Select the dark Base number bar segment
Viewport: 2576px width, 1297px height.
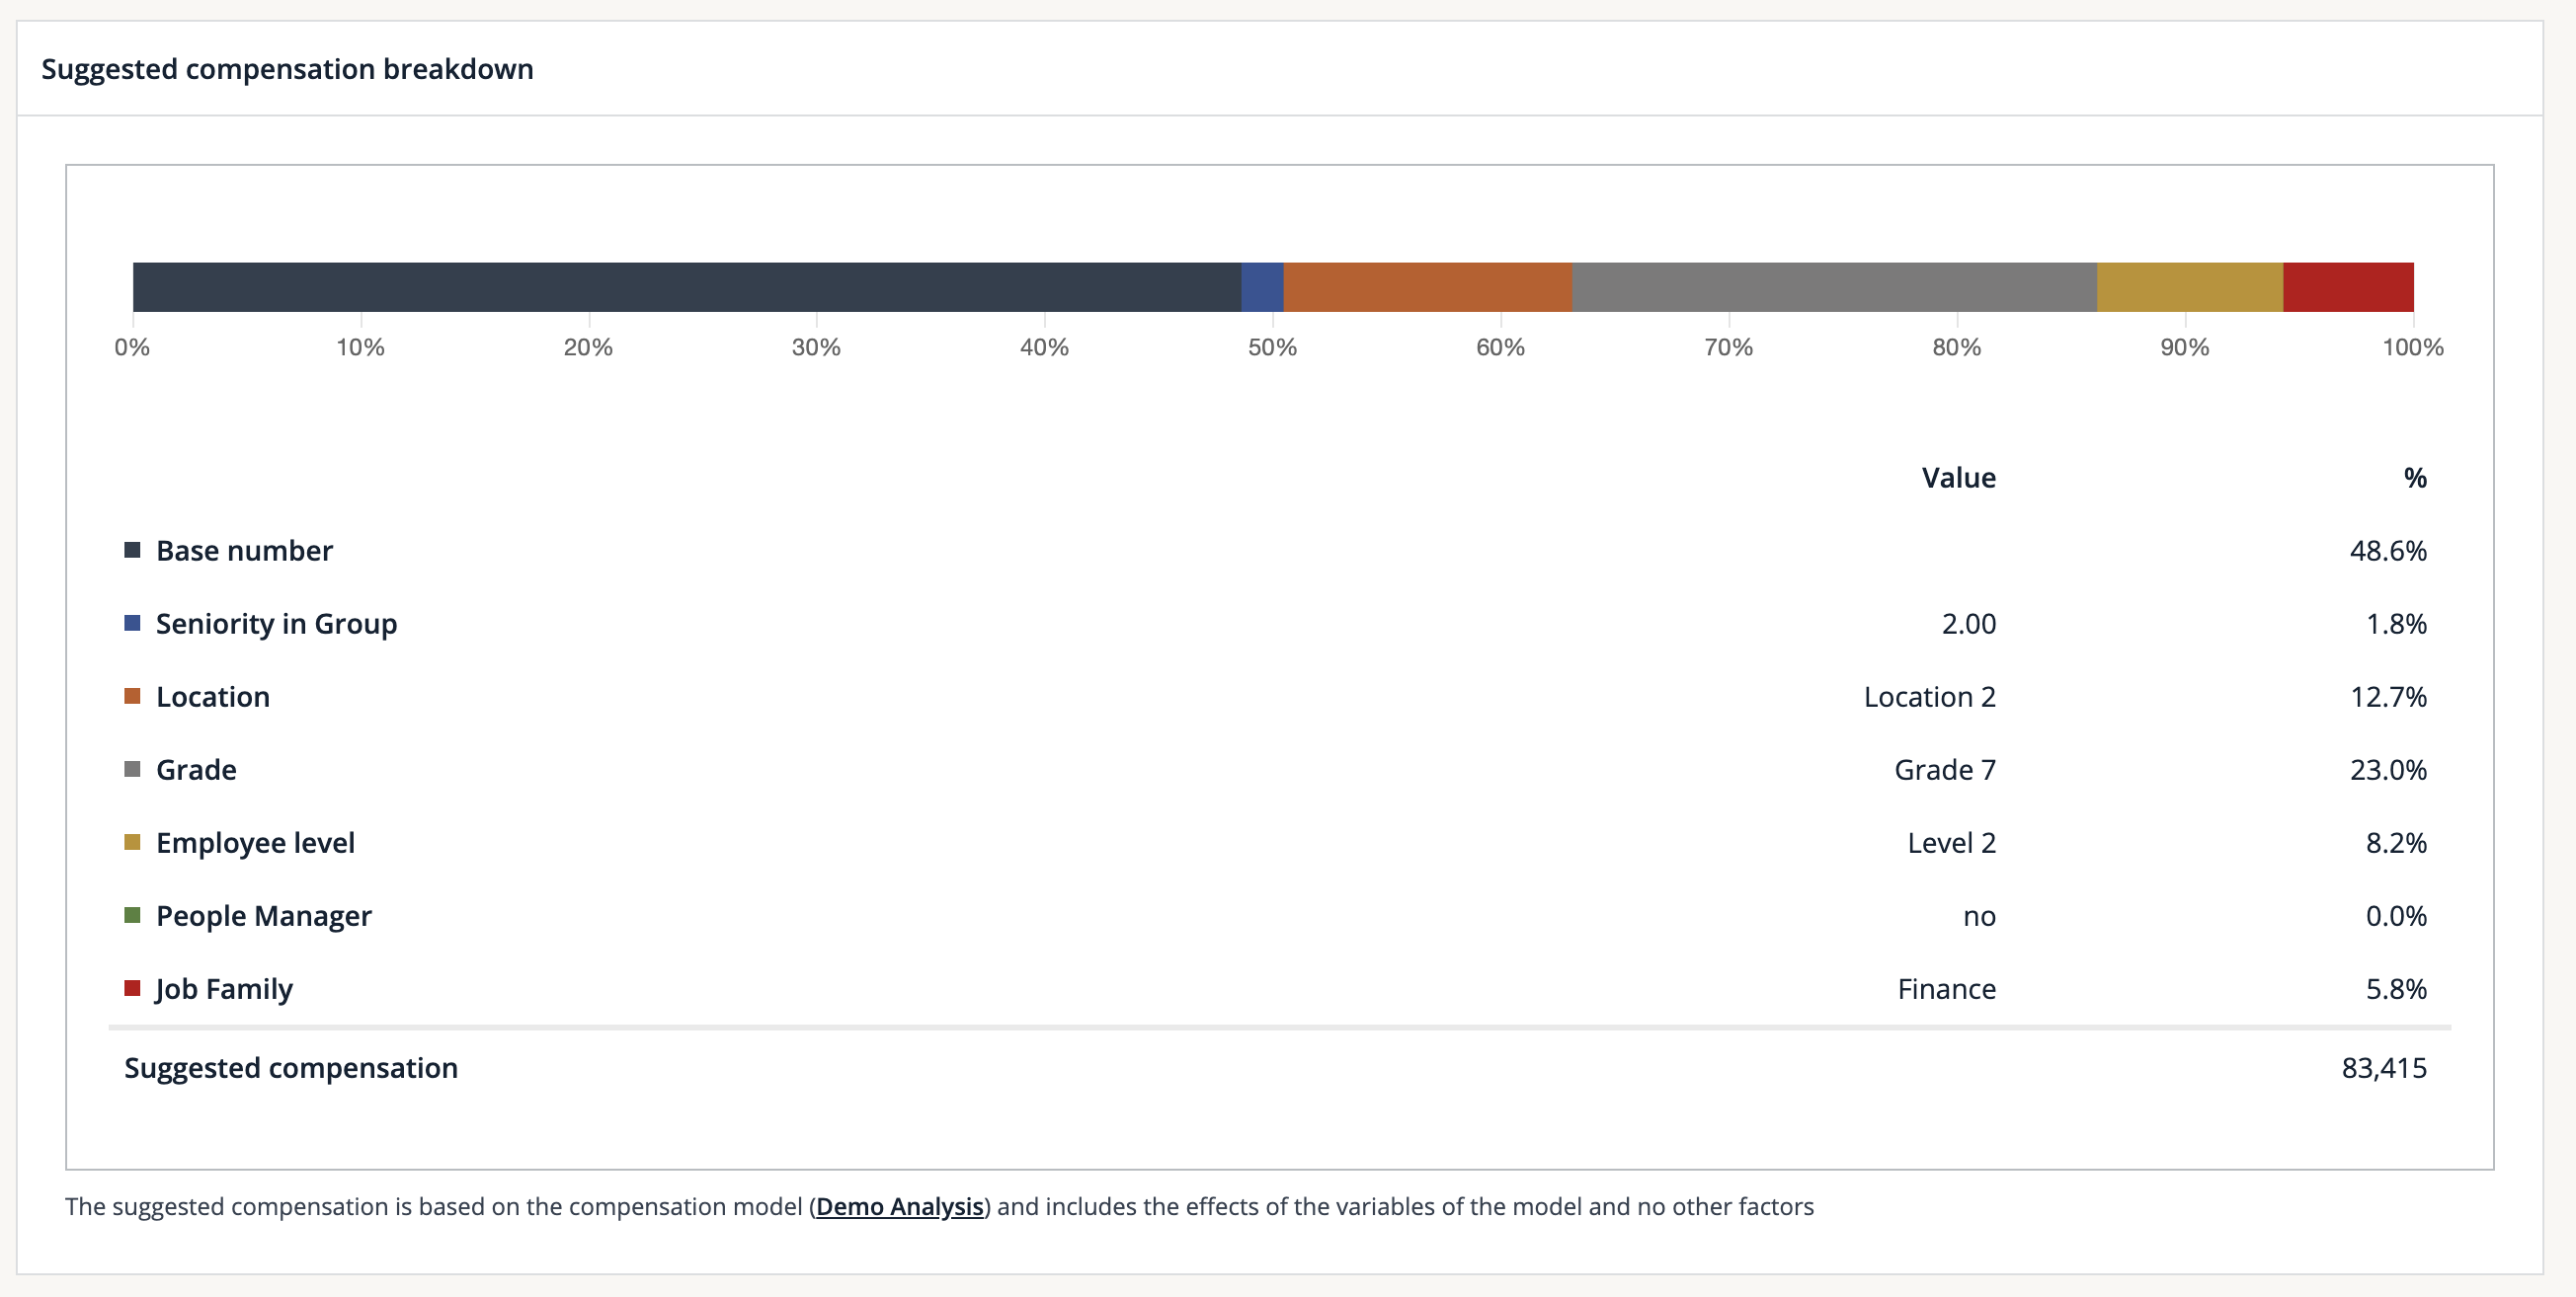coord(686,287)
